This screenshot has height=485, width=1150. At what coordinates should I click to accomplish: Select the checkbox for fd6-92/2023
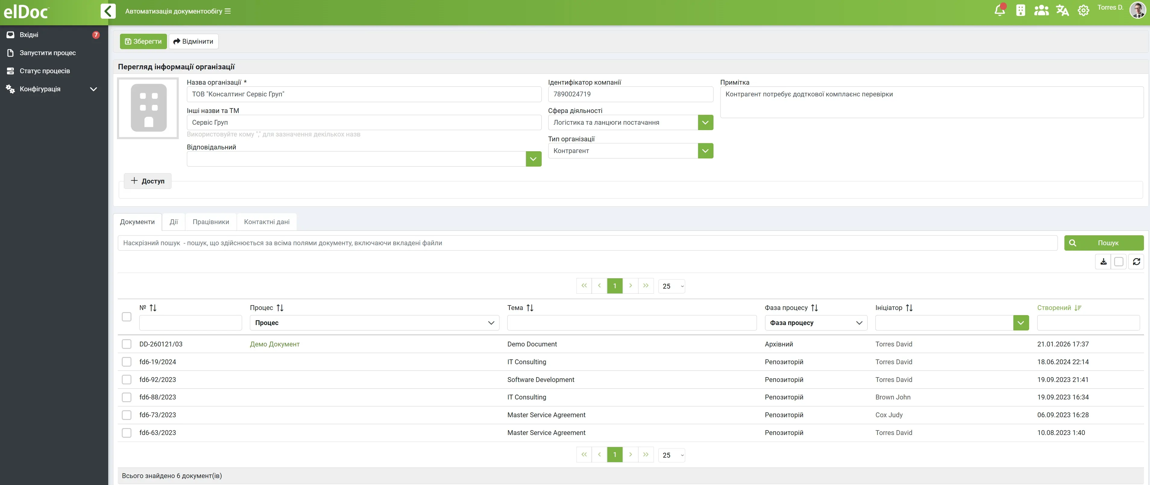coord(127,380)
